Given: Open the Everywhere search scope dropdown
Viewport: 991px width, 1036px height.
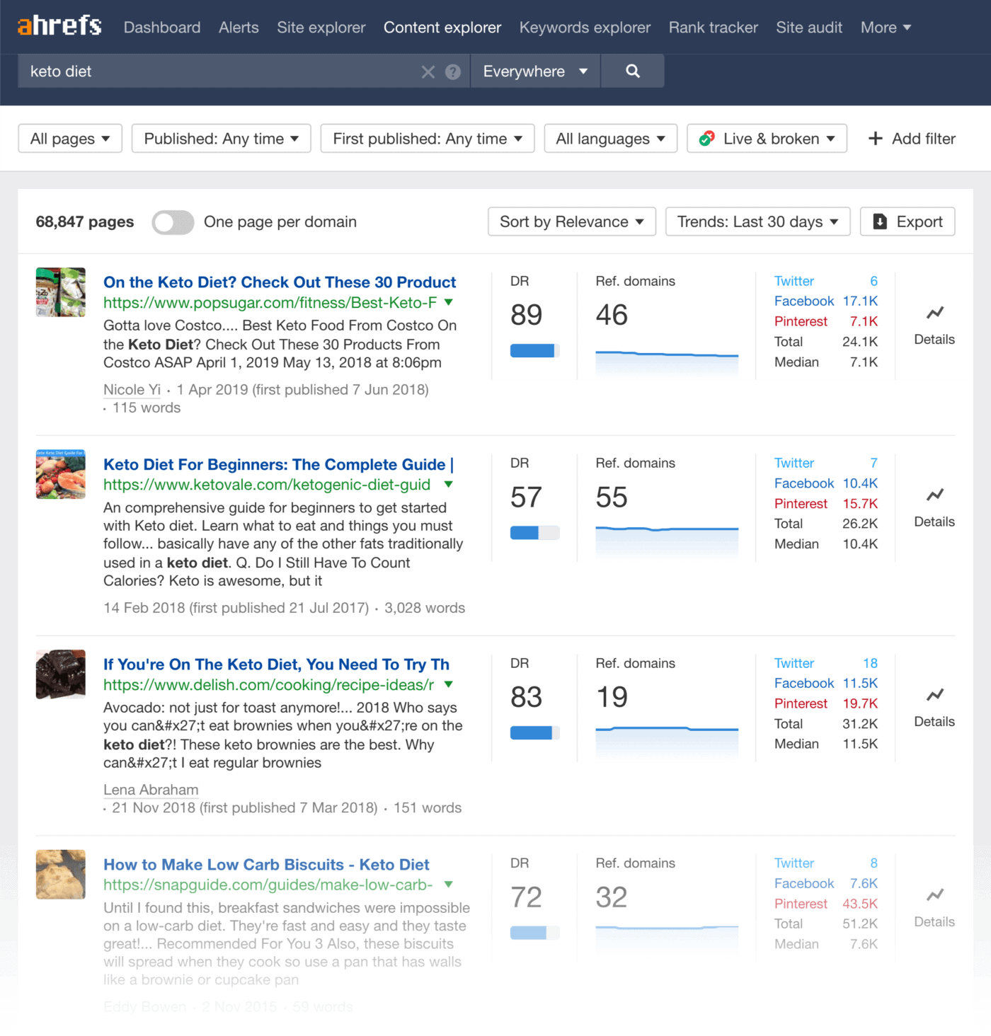Looking at the screenshot, I should coord(535,71).
